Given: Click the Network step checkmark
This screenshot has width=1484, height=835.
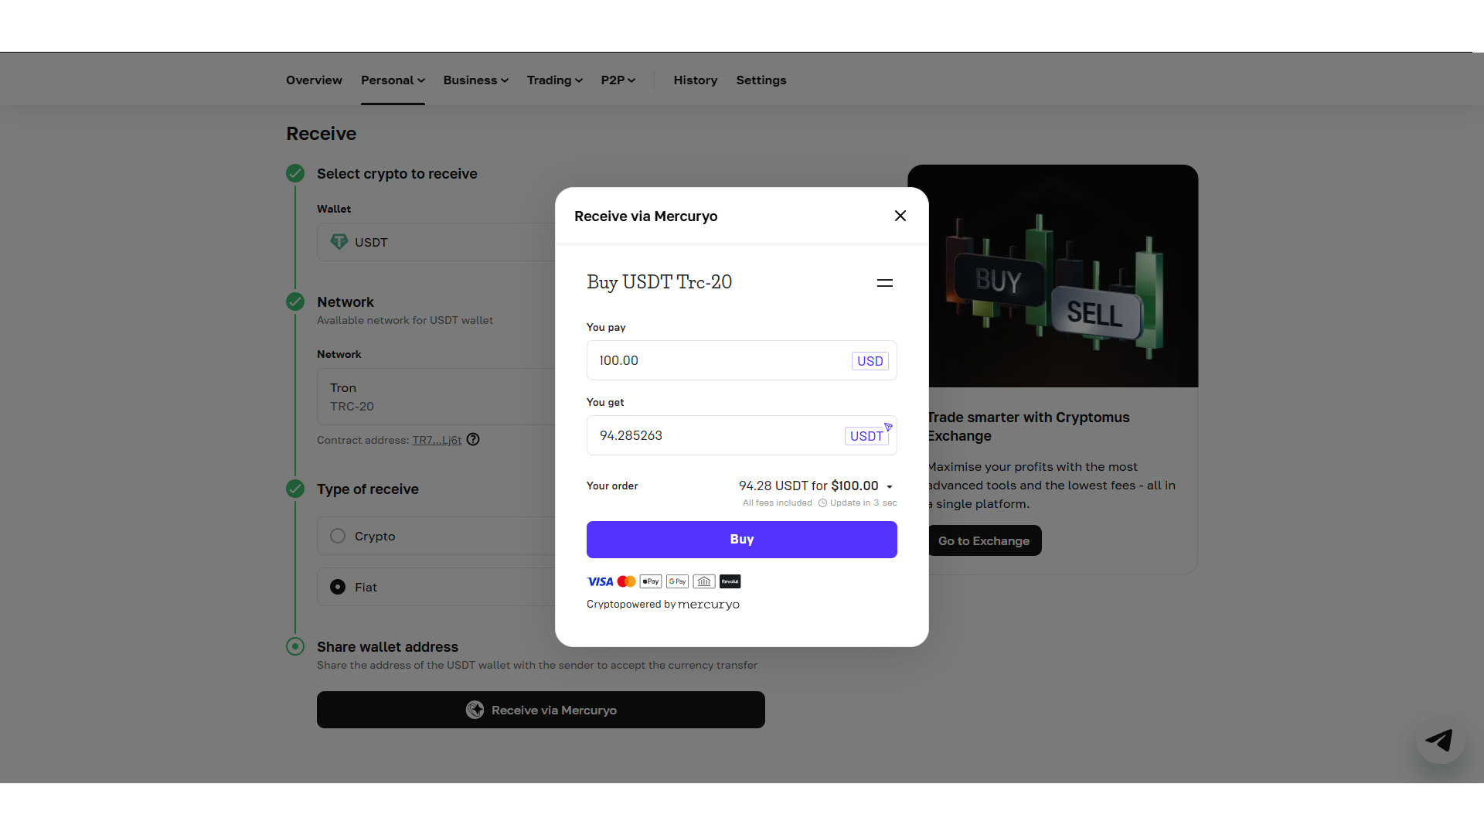Looking at the screenshot, I should point(295,302).
